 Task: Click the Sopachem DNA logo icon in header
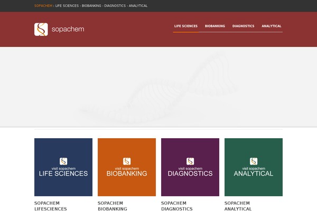point(41,30)
